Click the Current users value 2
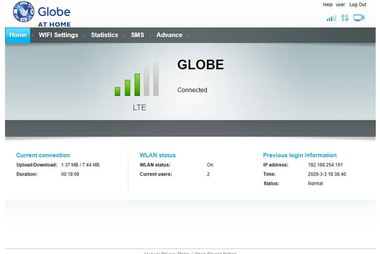The image size is (380, 254). pyautogui.click(x=208, y=174)
